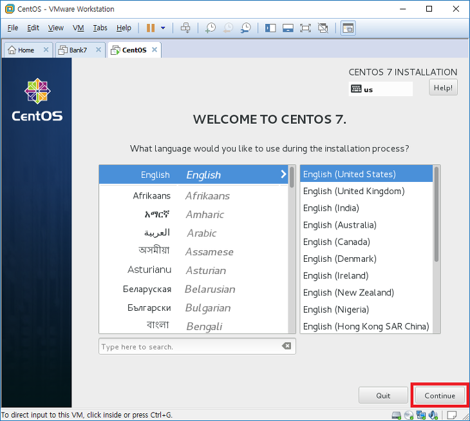Select English (India) locale
470x421 pixels.
coord(366,208)
